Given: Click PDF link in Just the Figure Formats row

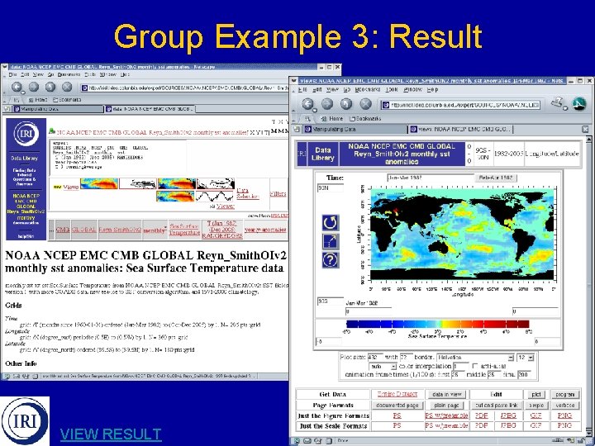Looking at the screenshot, I should point(481,415).
